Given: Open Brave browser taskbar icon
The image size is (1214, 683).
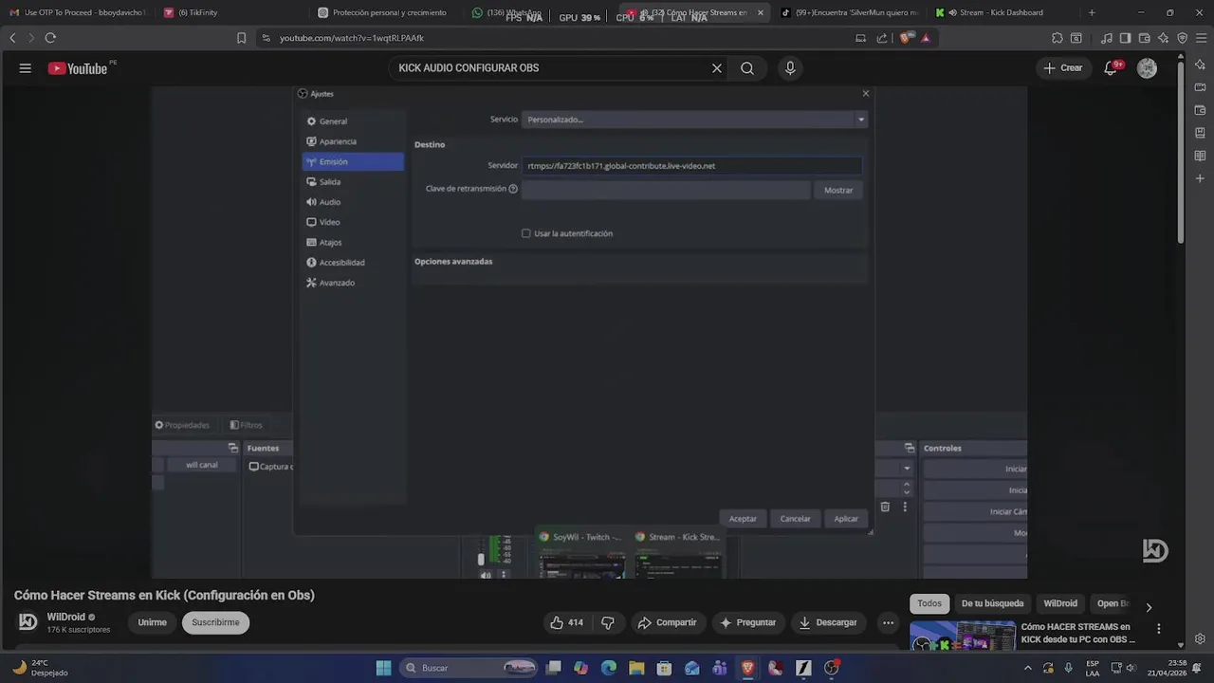Looking at the screenshot, I should (x=748, y=668).
